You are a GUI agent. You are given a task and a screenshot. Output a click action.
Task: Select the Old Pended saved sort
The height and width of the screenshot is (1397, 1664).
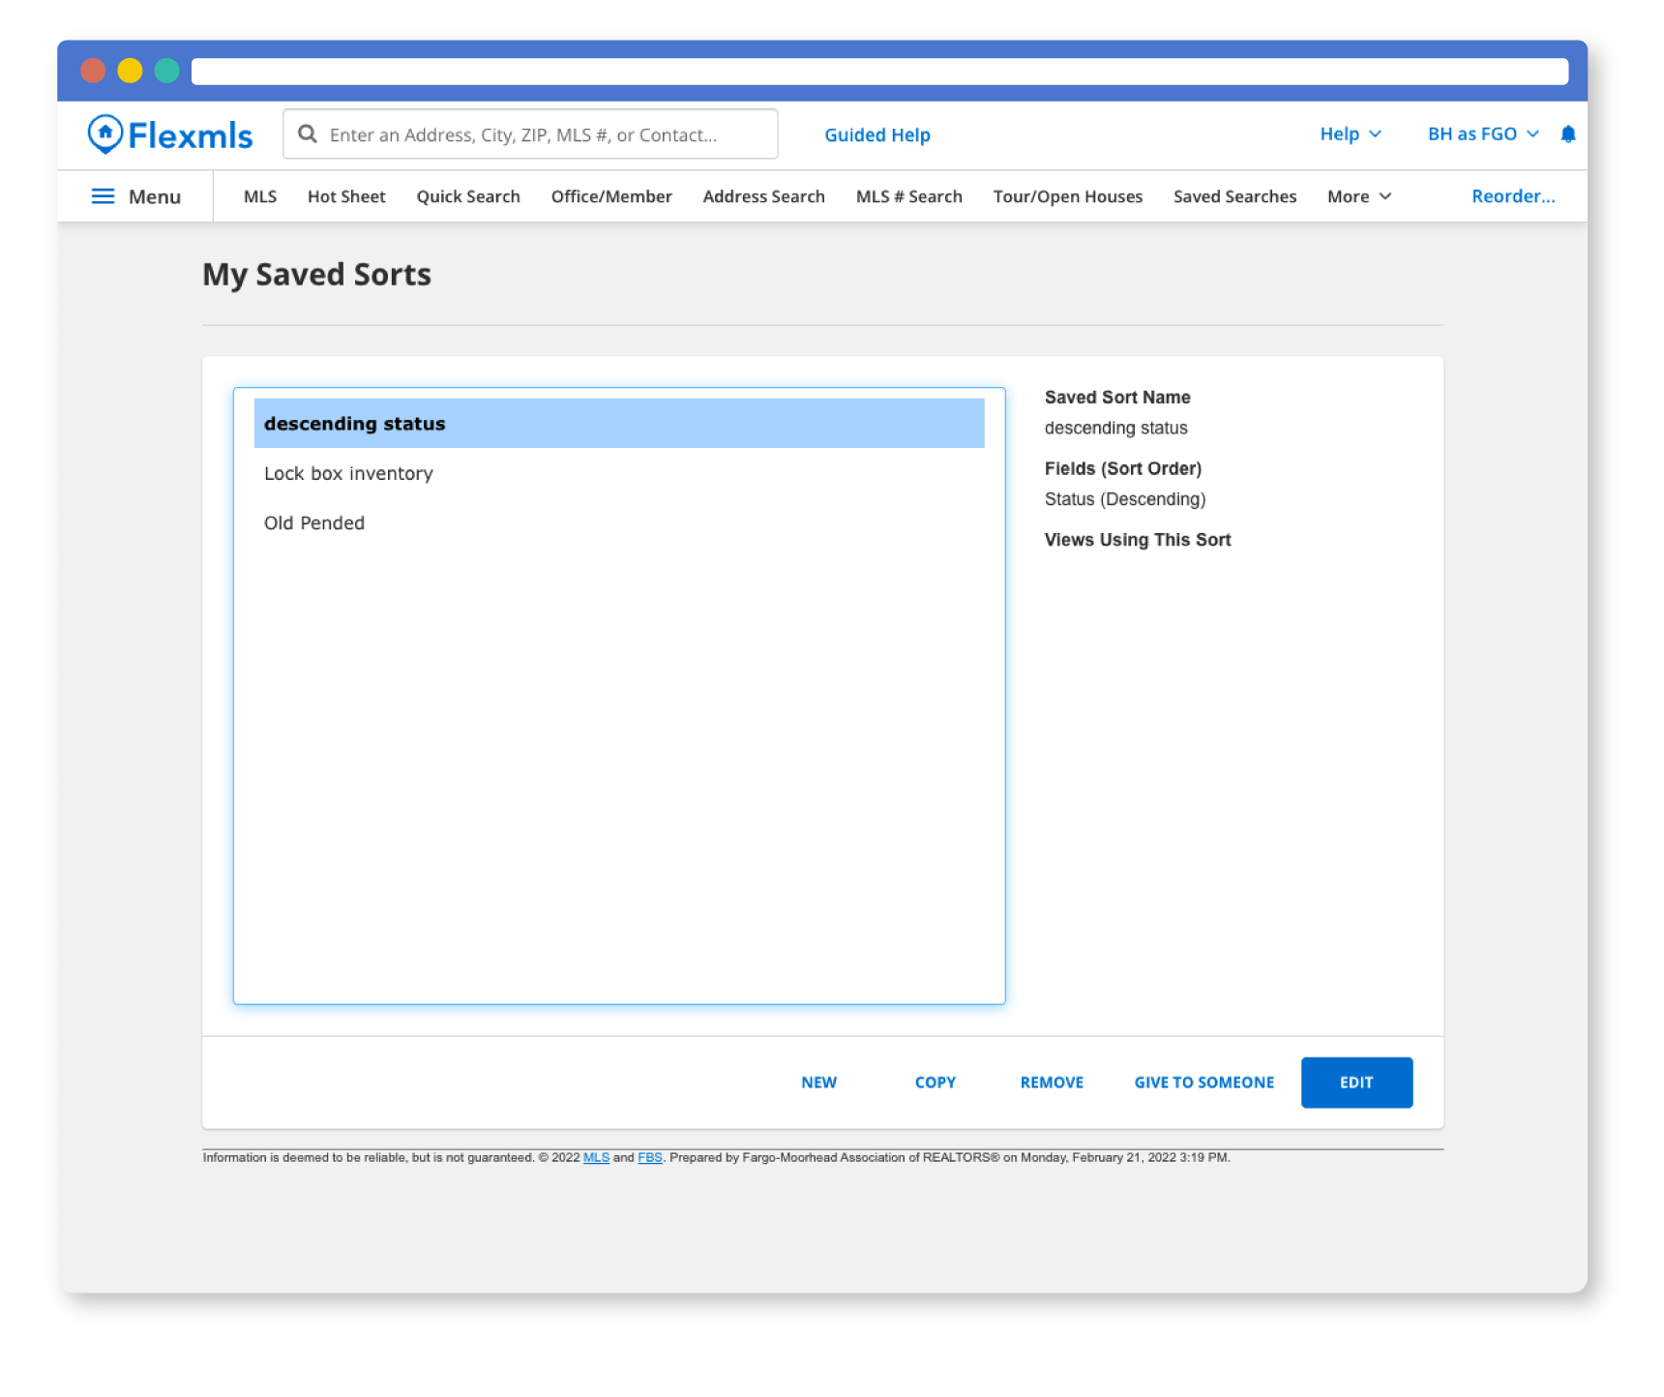click(314, 523)
